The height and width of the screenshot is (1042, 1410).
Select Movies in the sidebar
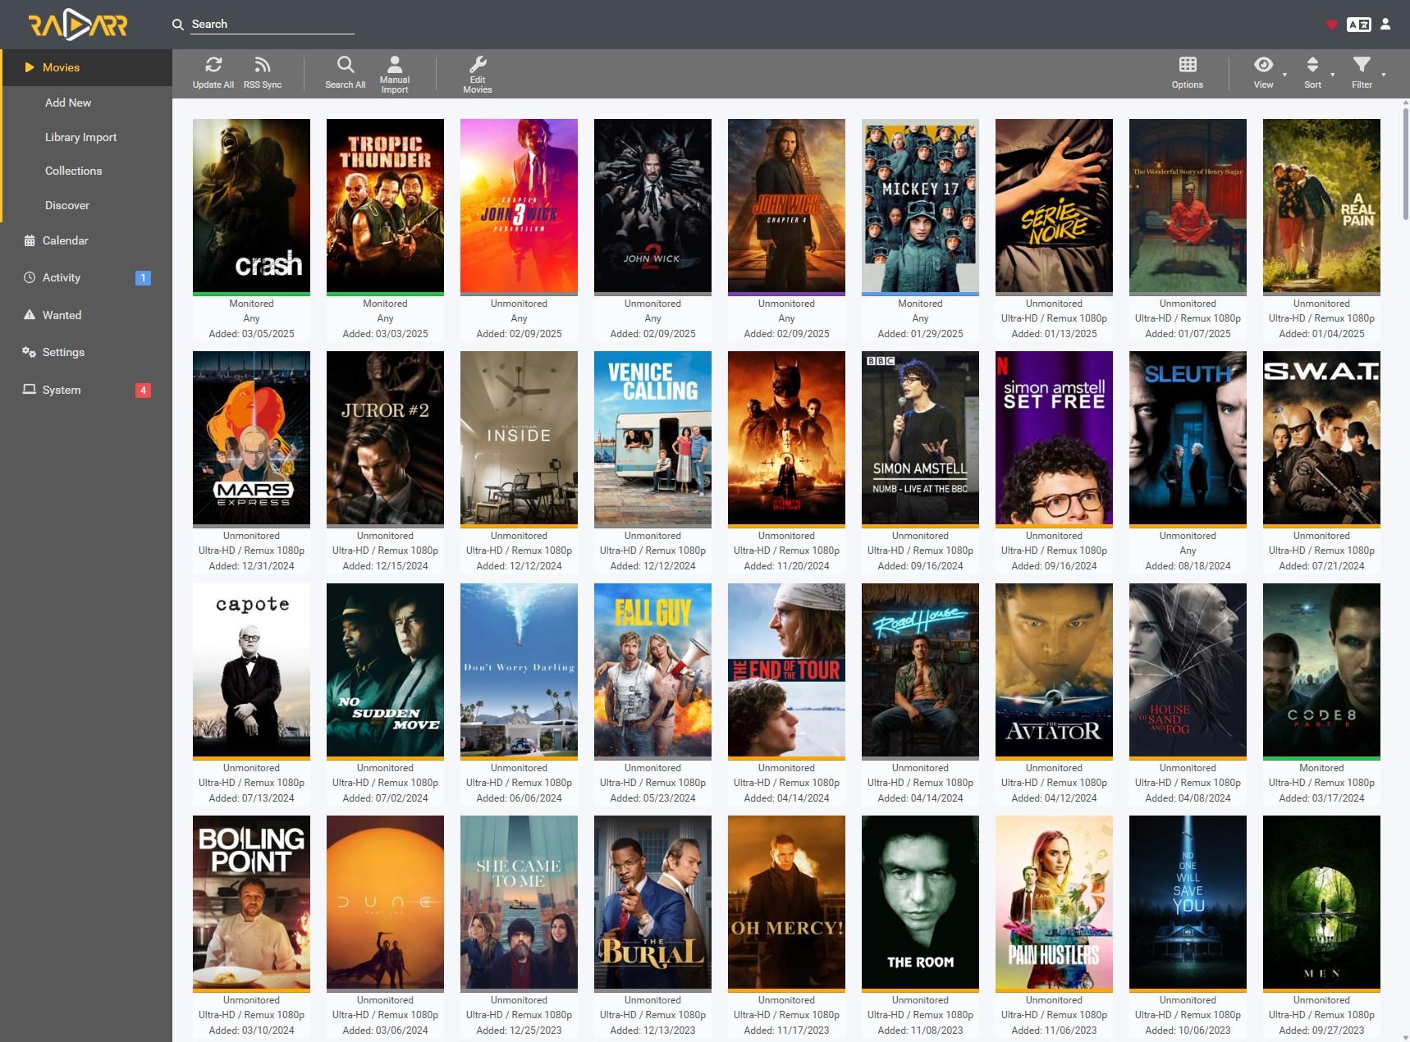[x=86, y=67]
